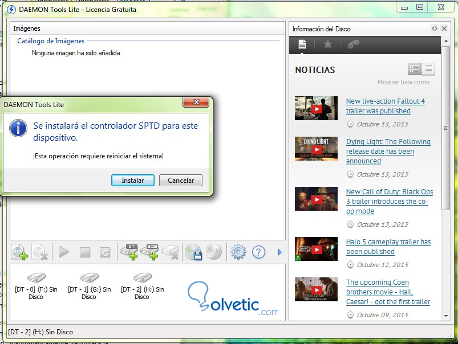458x344 pixels.
Task: Click the Remove Image toolbar icon
Action: [x=39, y=252]
